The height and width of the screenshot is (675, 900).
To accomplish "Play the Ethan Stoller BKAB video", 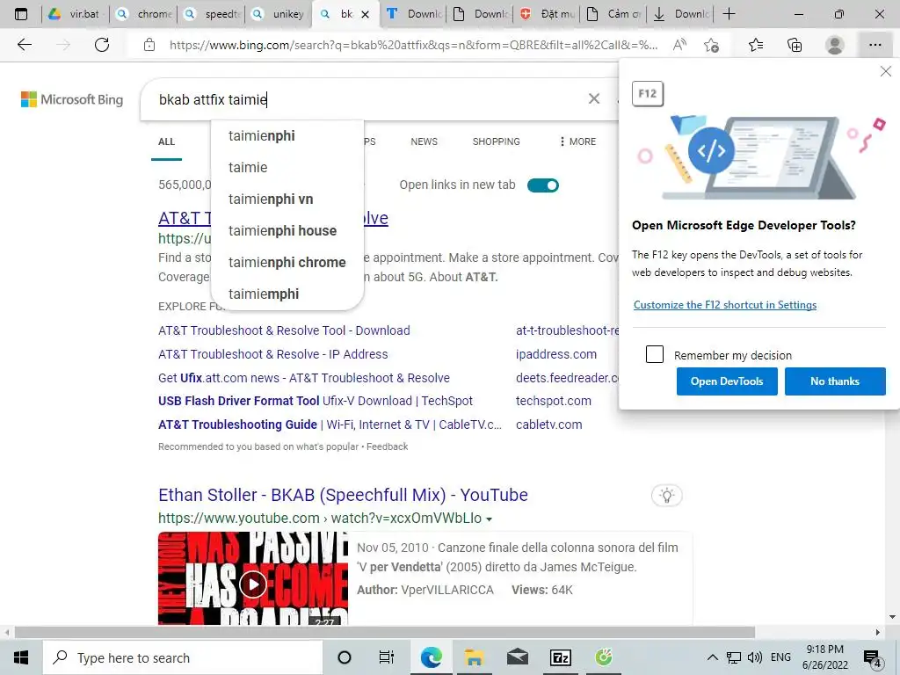I will coord(253,584).
